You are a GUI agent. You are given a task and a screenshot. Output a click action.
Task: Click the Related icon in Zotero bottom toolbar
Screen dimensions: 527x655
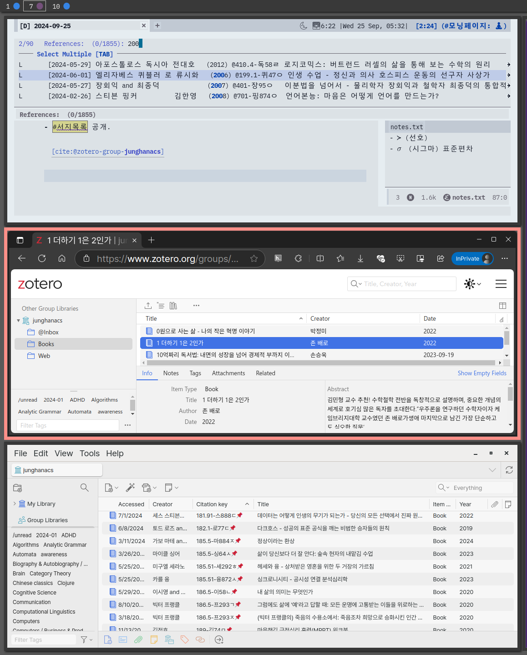[x=200, y=640]
